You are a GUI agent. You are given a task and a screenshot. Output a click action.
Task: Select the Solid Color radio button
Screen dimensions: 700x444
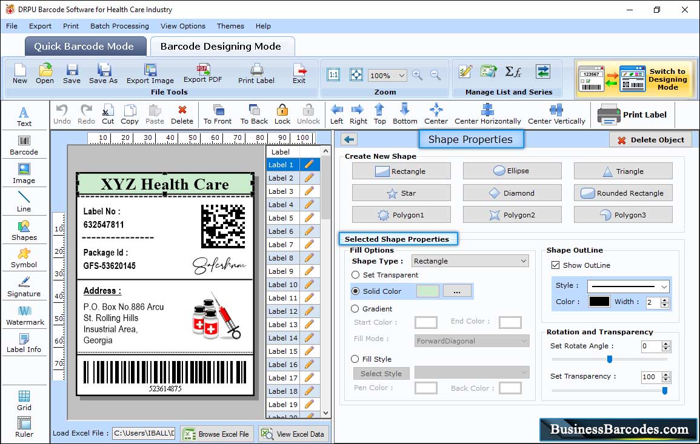click(x=355, y=291)
